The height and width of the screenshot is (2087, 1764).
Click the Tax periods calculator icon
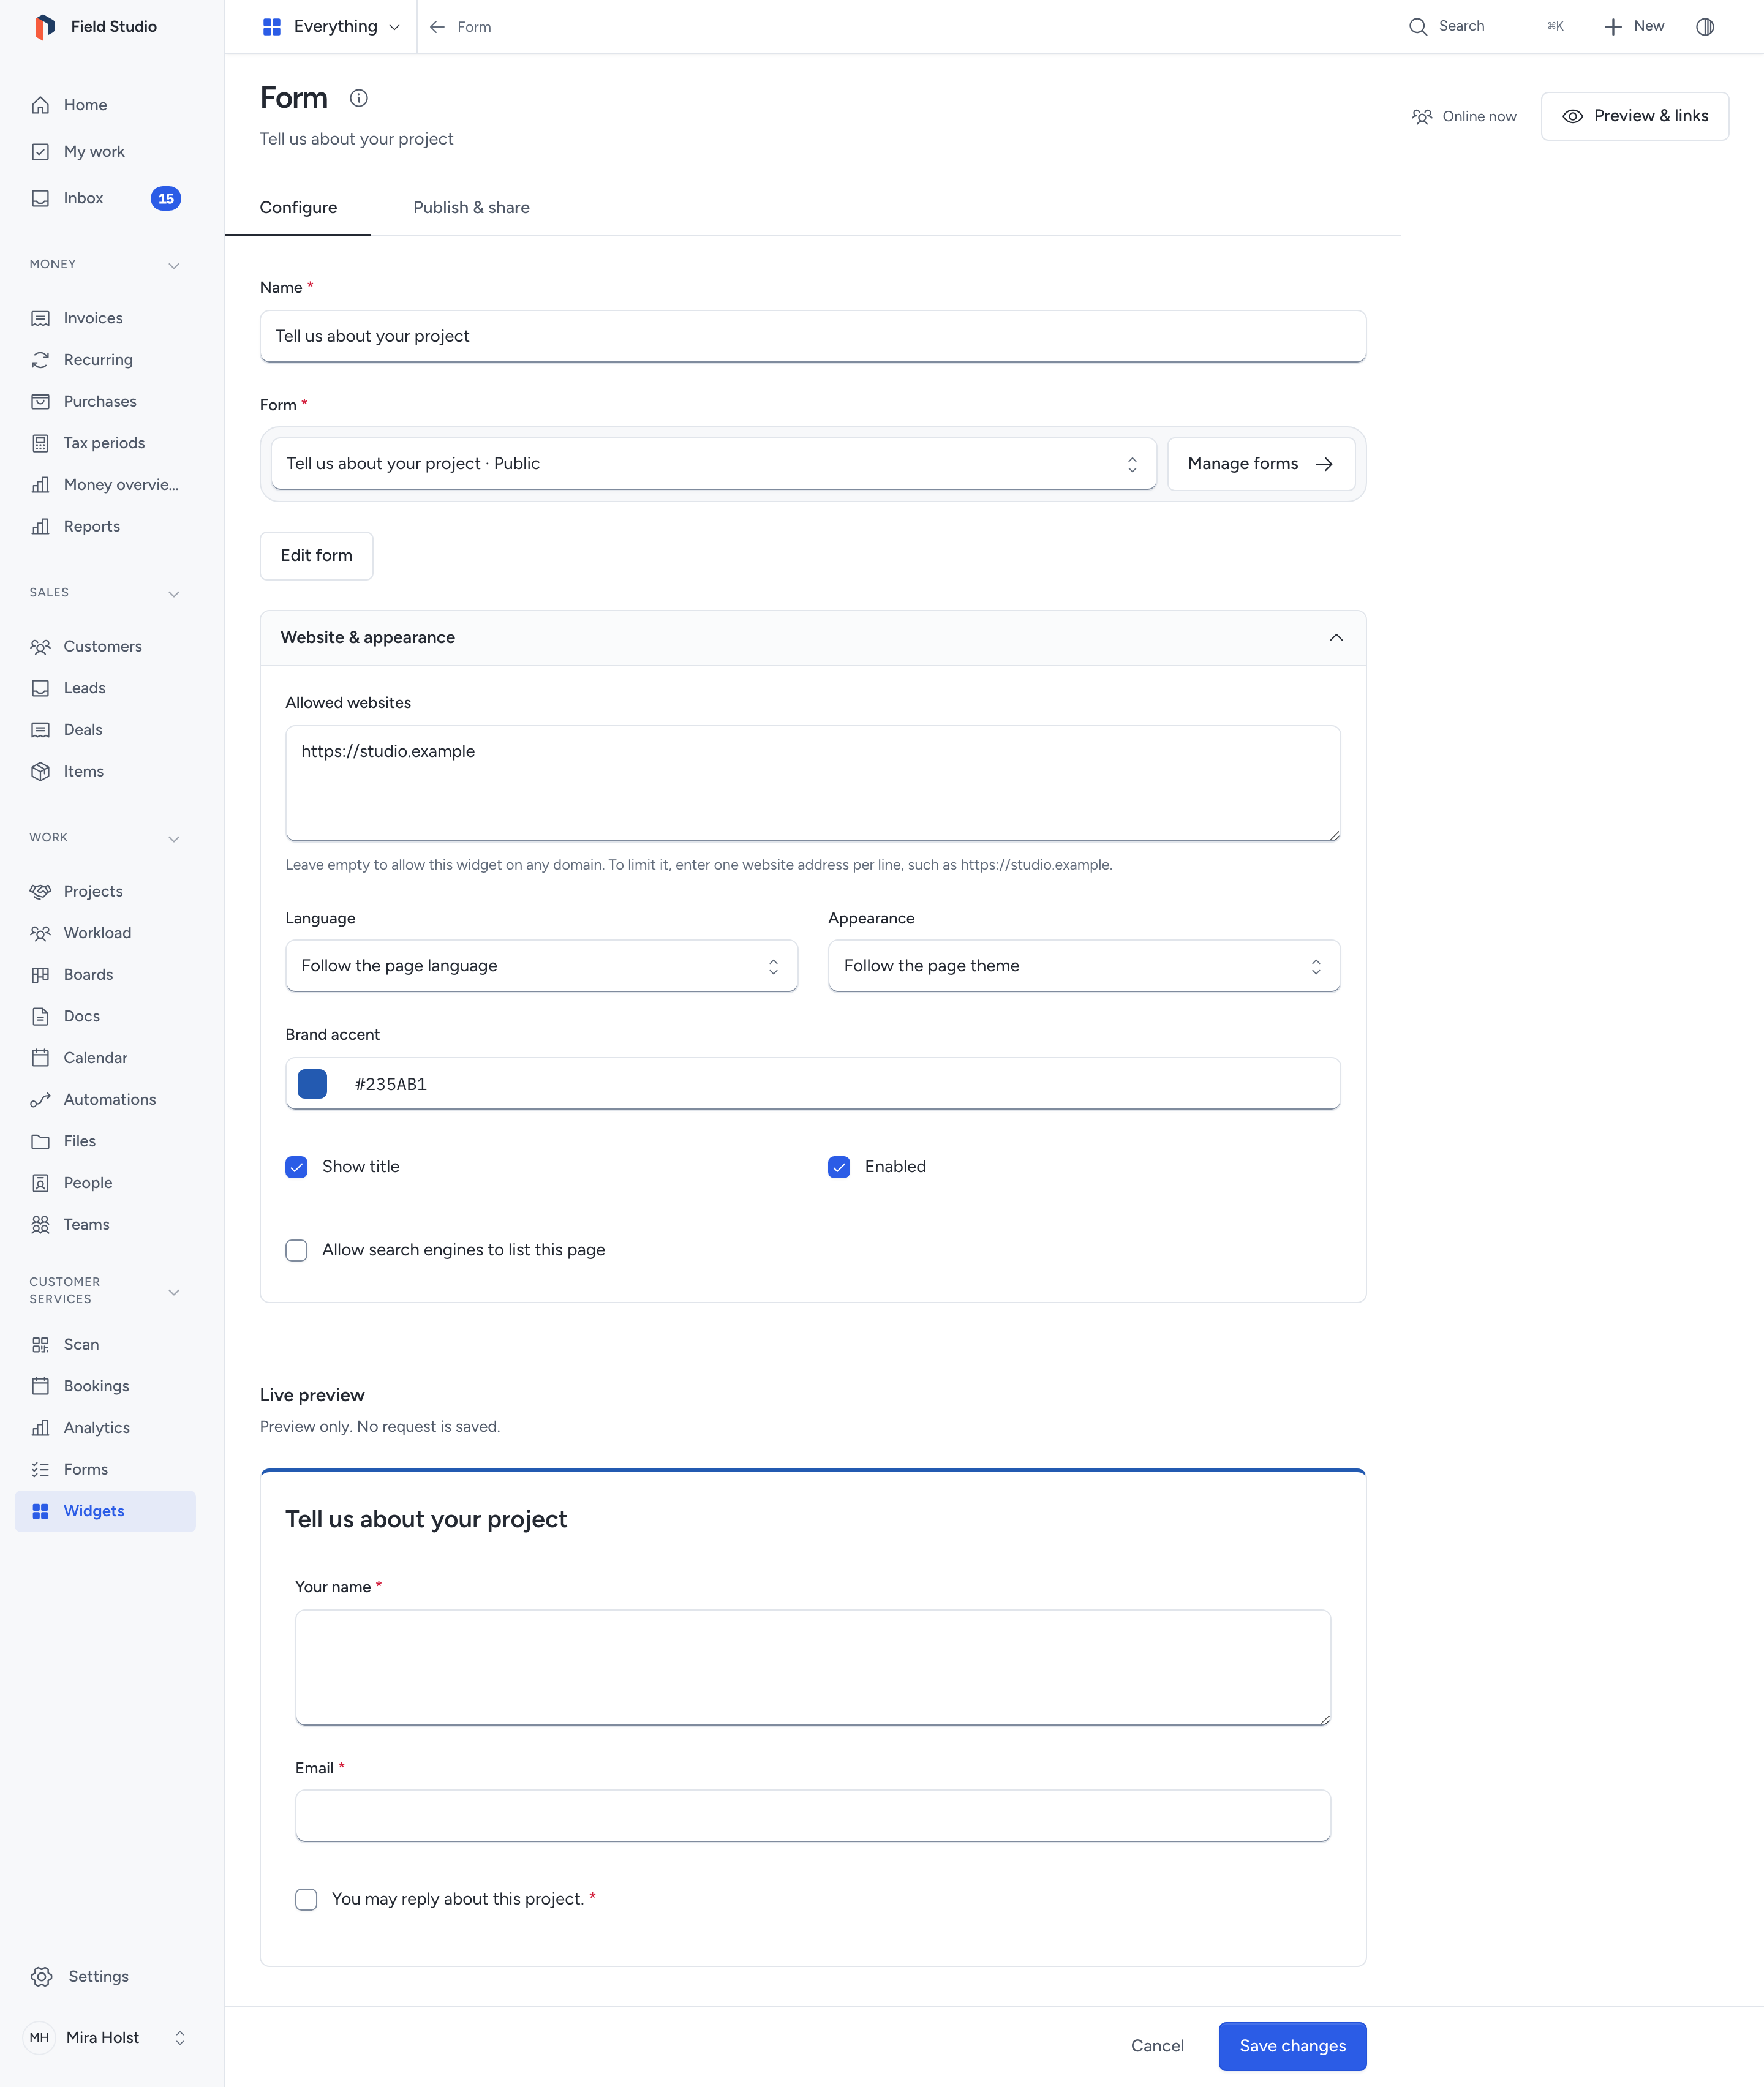tap(40, 443)
